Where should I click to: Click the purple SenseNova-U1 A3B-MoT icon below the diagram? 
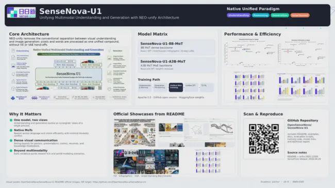pos(34,98)
